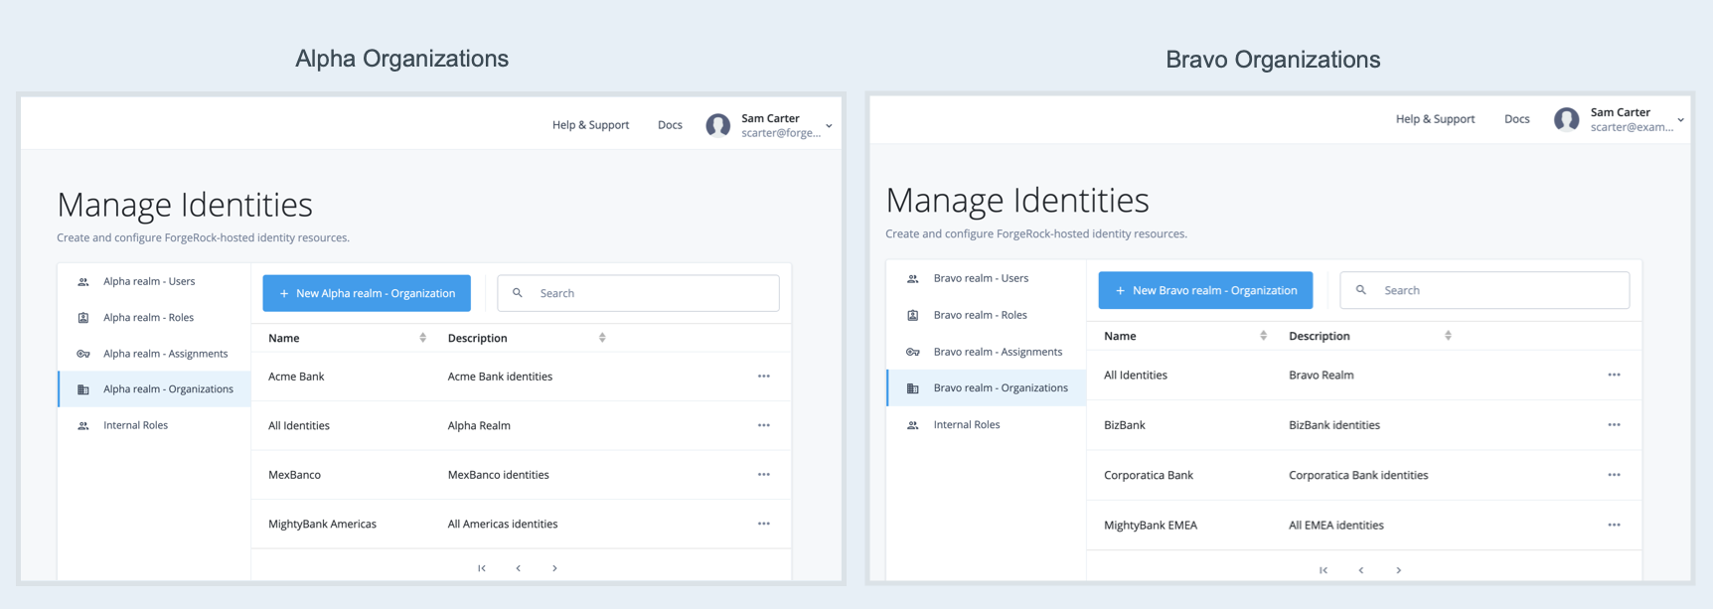Open the BizBank row three-dot menu
The width and height of the screenshot is (1713, 609).
pos(1614,425)
